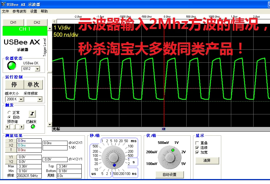Viewport: 270px width, 184px height.
Task: Open the 参考波形 menu
Action: pyautogui.click(x=19, y=11)
